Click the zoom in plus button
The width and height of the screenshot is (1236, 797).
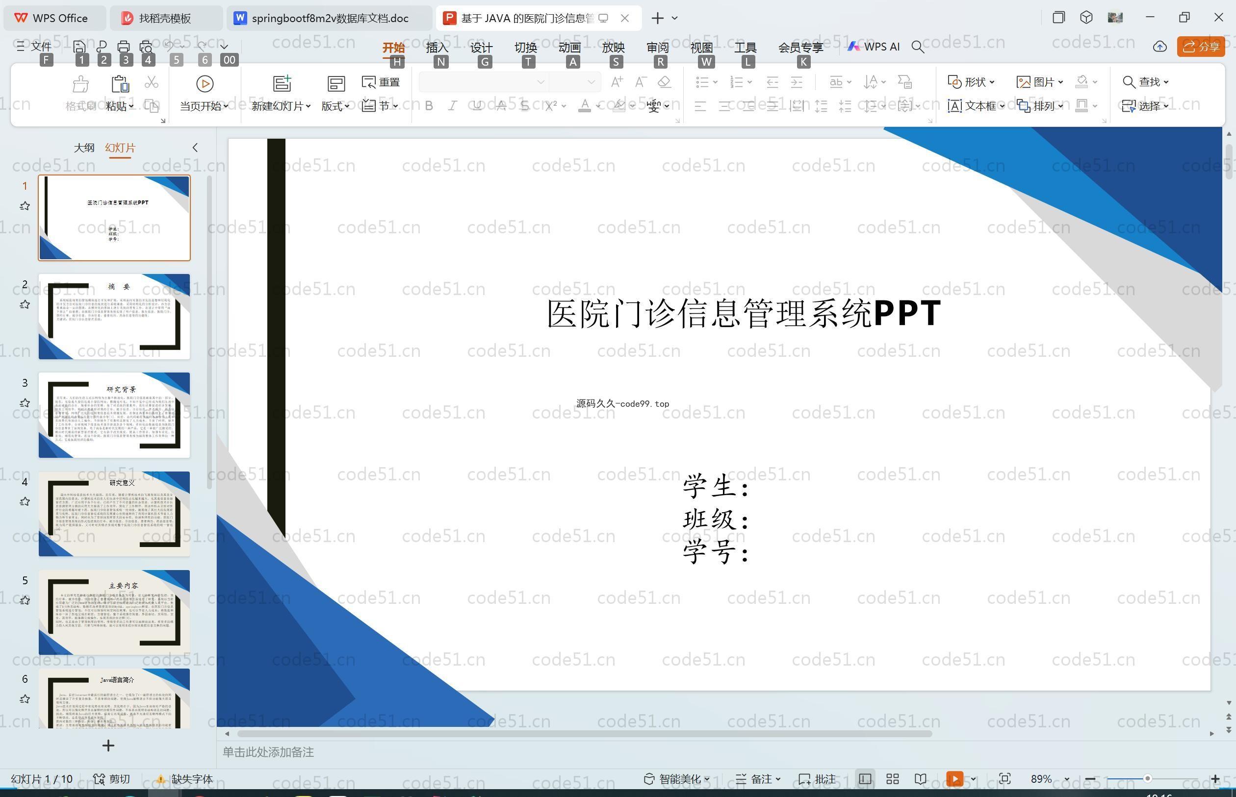click(x=1215, y=779)
